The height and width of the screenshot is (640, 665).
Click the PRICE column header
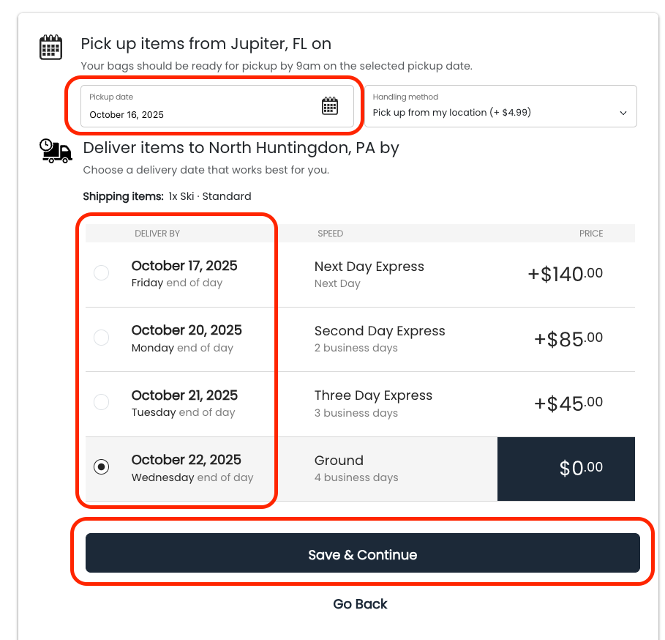(x=591, y=234)
